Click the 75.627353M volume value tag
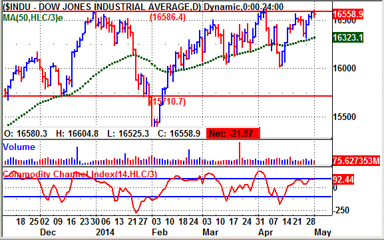 (x=356, y=161)
